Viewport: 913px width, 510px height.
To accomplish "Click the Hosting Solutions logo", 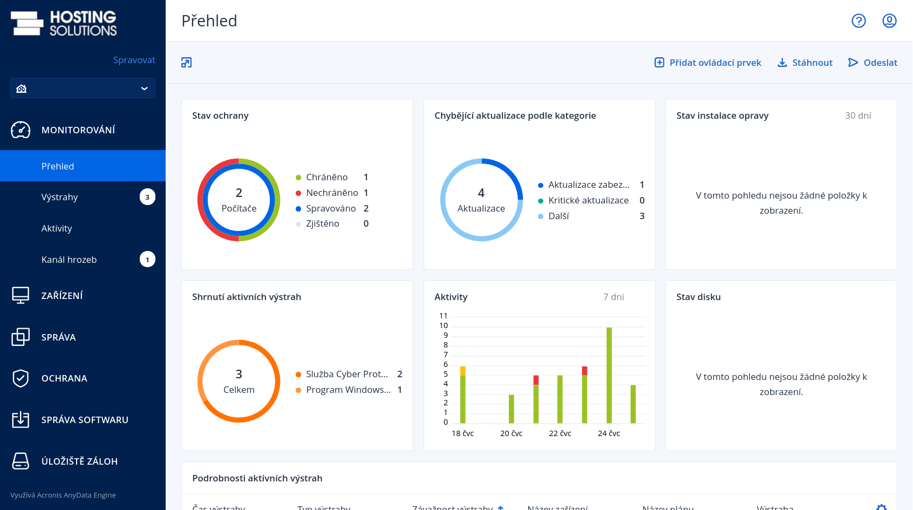I will click(64, 24).
